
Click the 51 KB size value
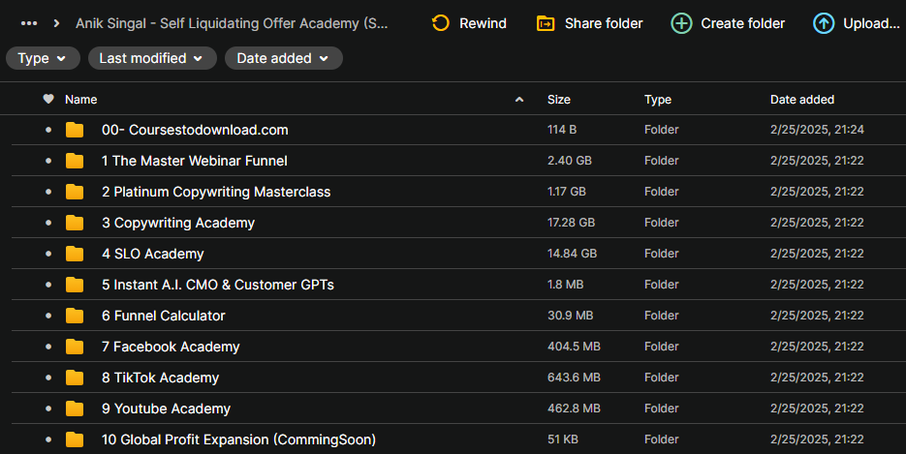click(563, 439)
